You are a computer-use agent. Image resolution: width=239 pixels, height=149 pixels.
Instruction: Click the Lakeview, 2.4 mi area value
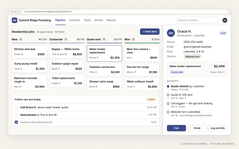click(194, 52)
